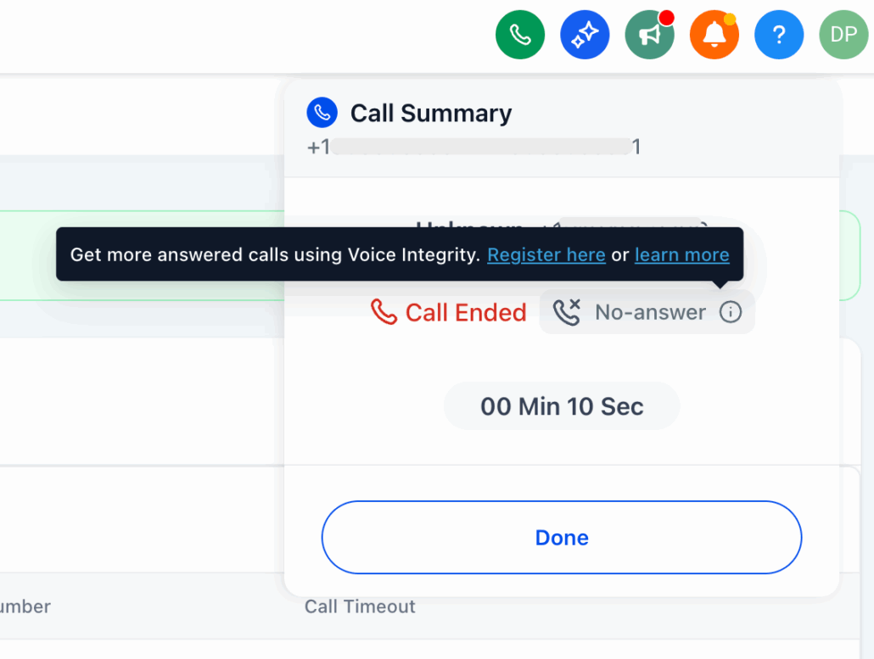Click the blue question mark help icon
874x659 pixels.
tap(779, 35)
